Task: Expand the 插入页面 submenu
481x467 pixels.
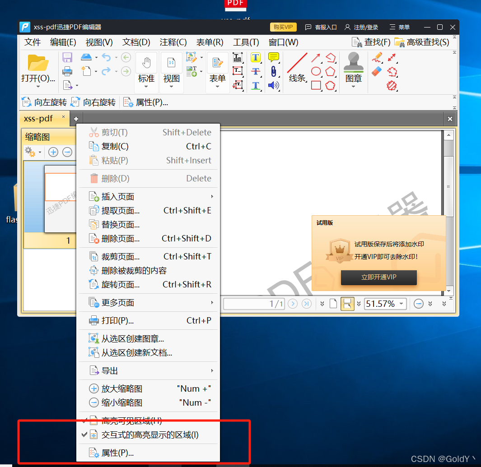Action: pos(148,196)
